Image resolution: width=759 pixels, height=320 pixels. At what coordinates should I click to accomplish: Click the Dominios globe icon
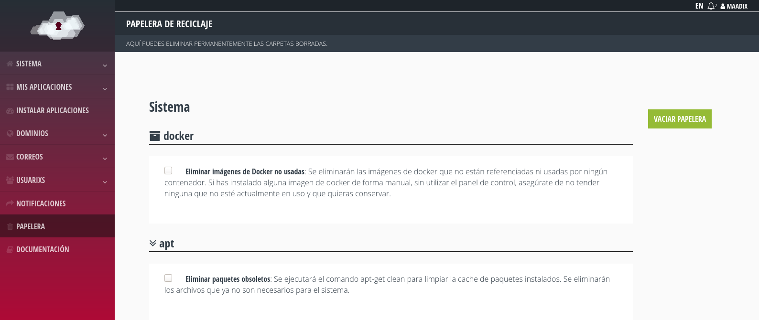click(x=10, y=133)
